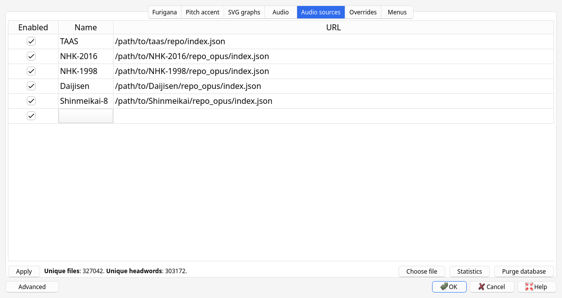
Task: Toggle the empty row's enabled checkbox
Action: [x=31, y=116]
